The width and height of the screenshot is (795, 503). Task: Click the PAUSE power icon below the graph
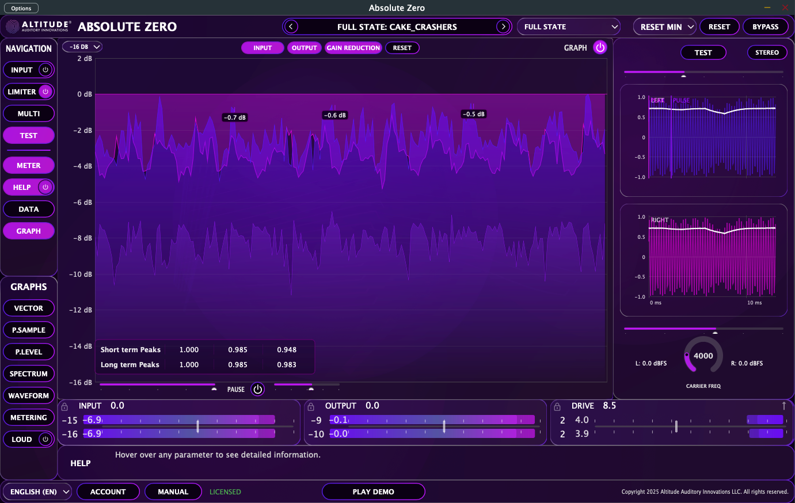(x=257, y=389)
